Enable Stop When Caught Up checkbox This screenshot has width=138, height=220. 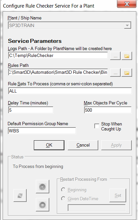click(x=97, y=126)
